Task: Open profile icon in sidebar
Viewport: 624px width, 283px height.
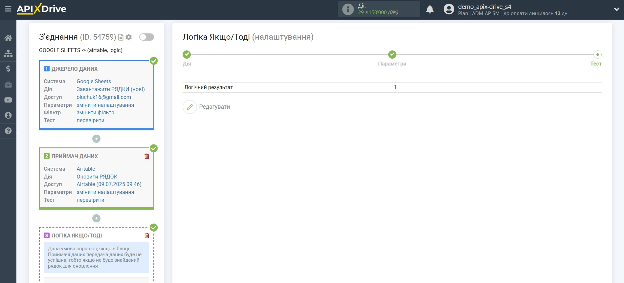Action: 8,115
